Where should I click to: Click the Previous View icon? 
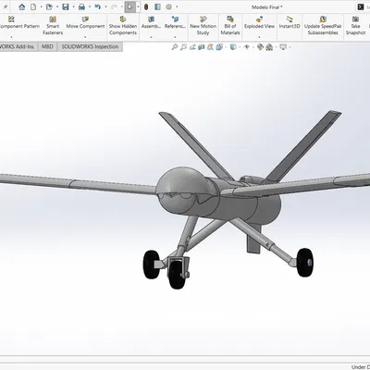[x=192, y=47]
